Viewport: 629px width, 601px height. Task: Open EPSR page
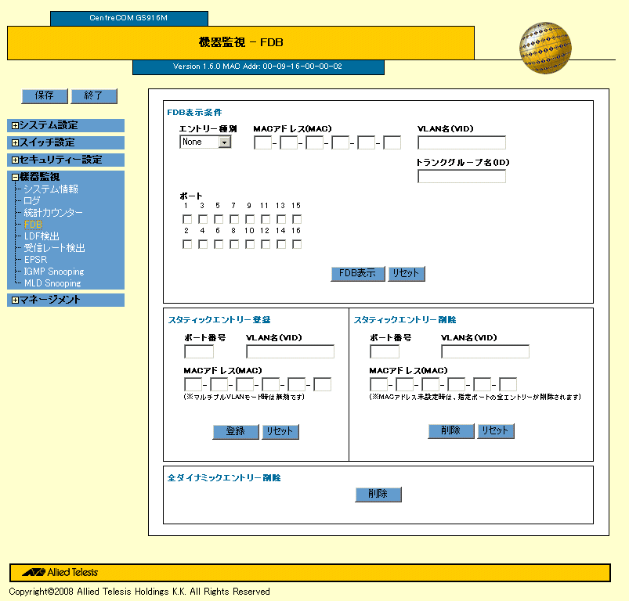pyautogui.click(x=35, y=260)
